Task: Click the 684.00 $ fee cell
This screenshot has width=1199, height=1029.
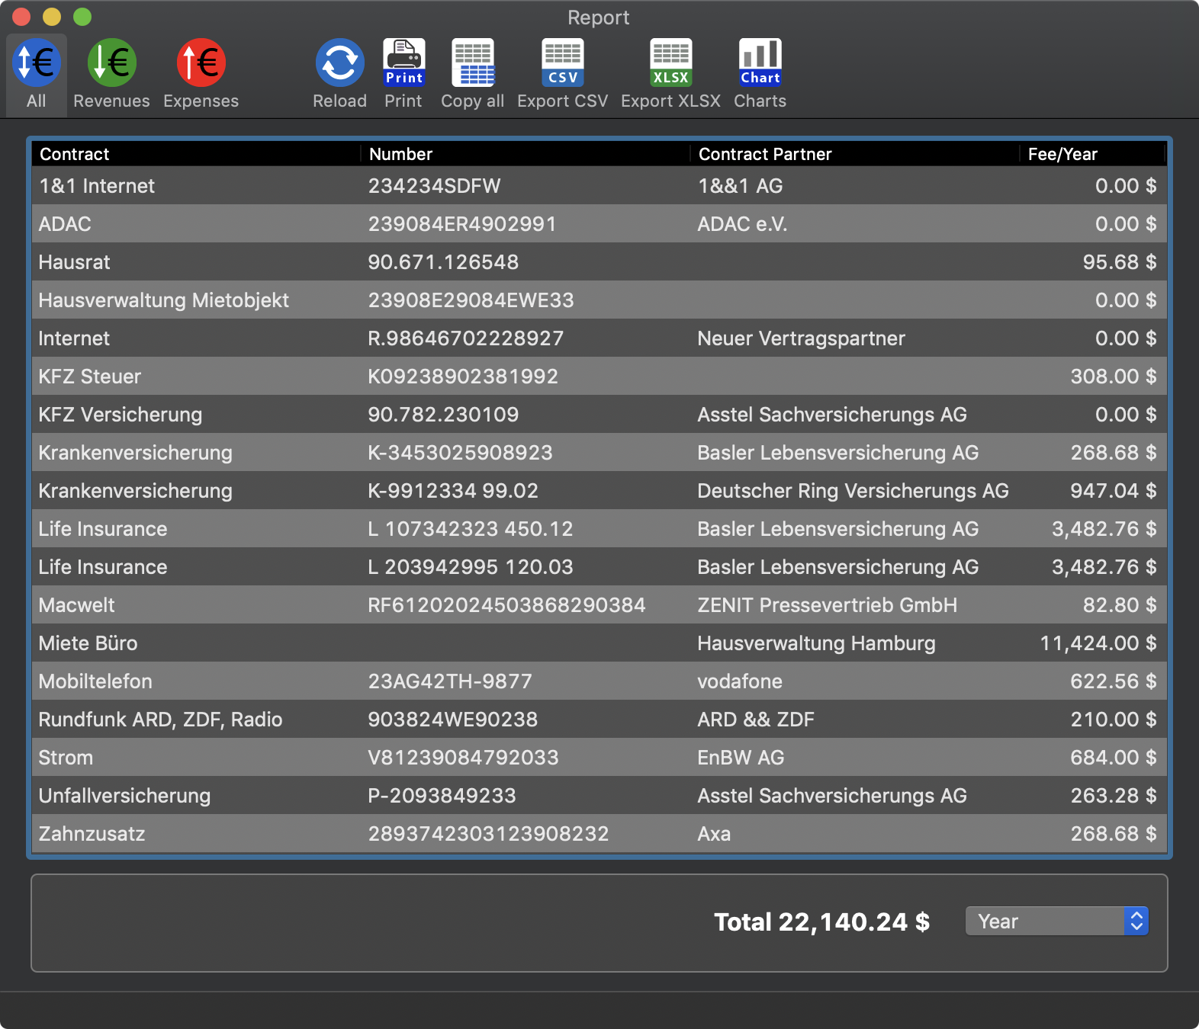Action: 1114,758
